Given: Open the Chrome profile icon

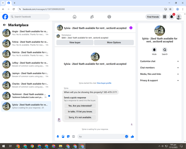Looking at the screenshot, I should tap(177, 9).
